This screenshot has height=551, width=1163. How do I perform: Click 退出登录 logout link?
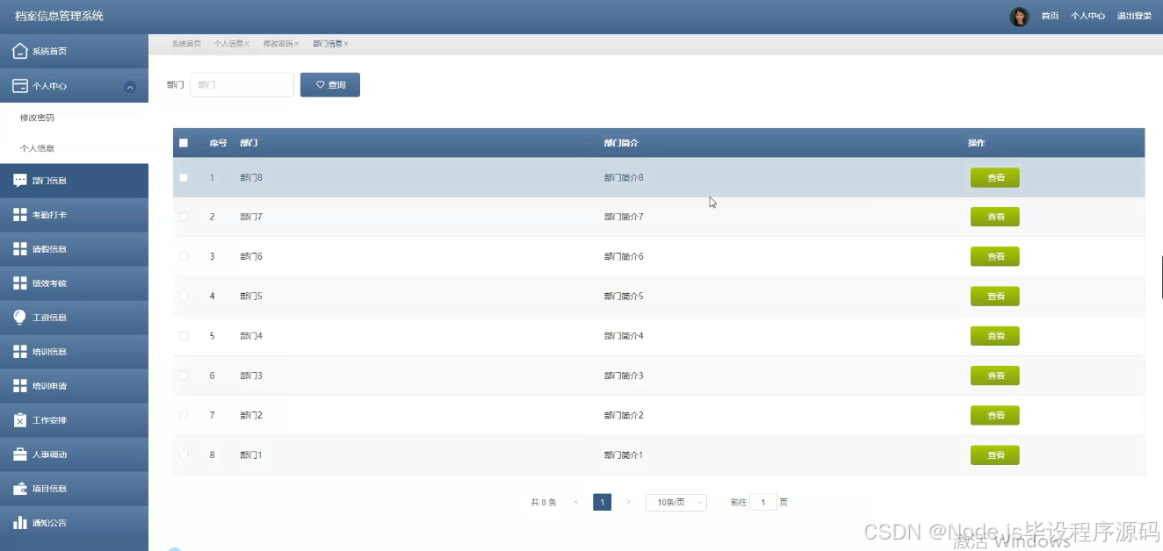[1134, 17]
